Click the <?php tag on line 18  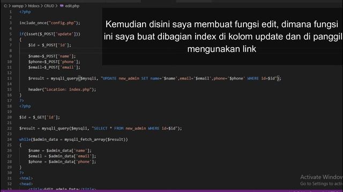25,106
